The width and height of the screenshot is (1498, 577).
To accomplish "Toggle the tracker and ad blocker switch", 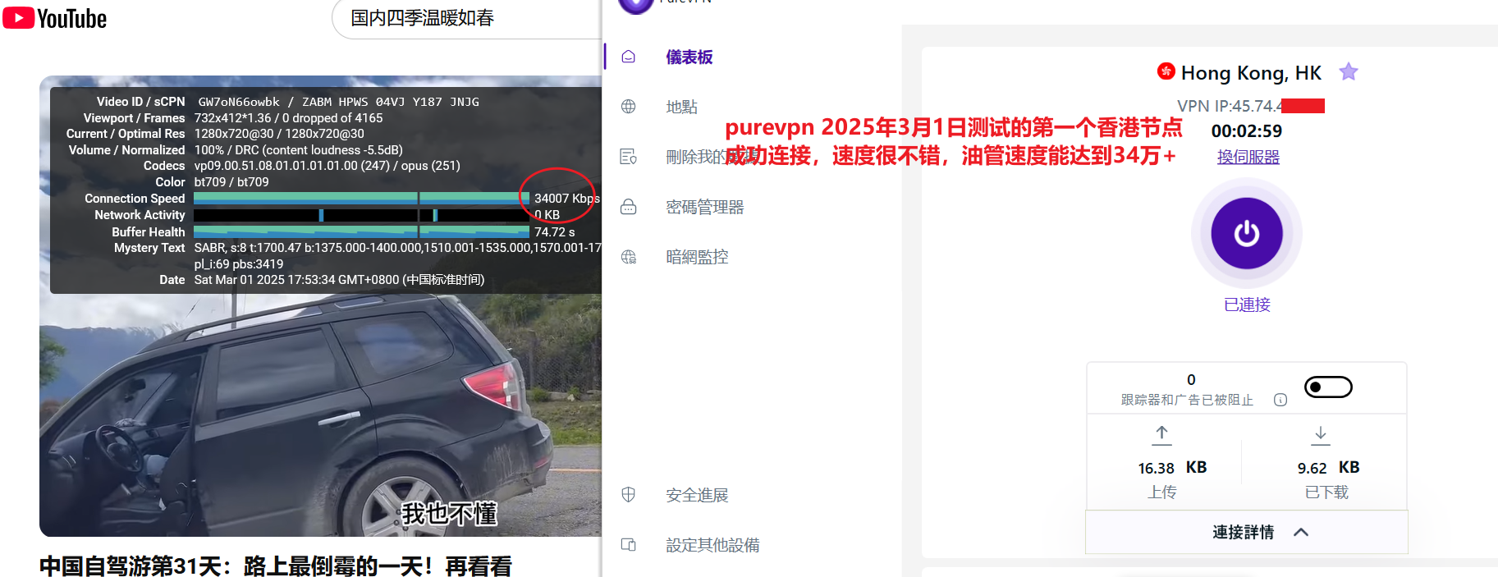I will tap(1328, 387).
